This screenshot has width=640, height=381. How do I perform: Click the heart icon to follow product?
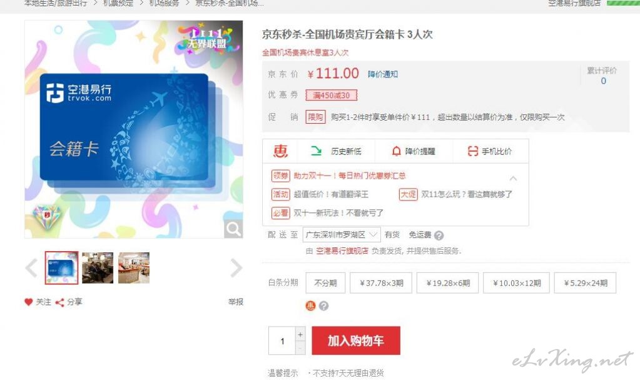click(x=28, y=302)
